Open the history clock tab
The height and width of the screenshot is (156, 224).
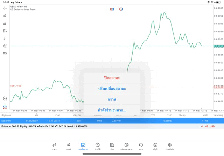tap(98, 145)
